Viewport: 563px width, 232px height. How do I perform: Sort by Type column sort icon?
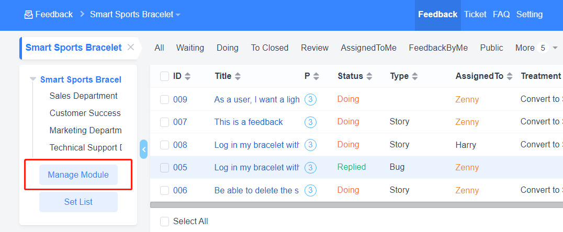pyautogui.click(x=415, y=76)
